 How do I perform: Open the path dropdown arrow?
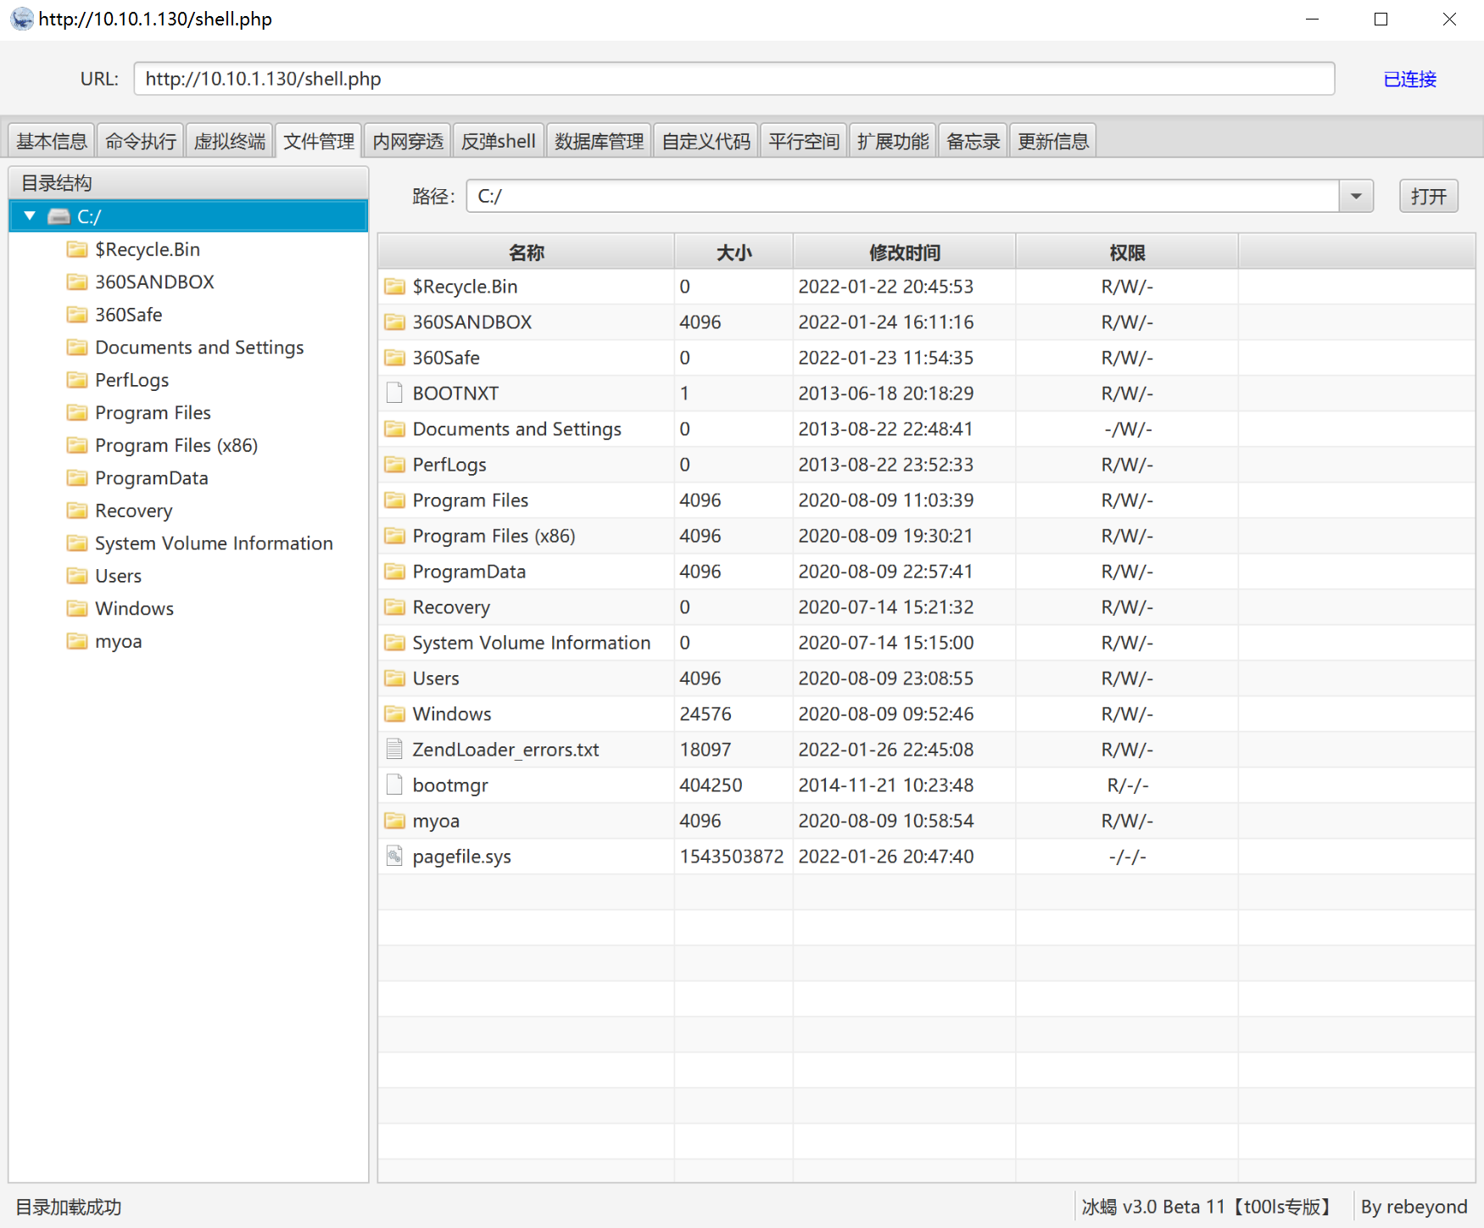tap(1356, 196)
